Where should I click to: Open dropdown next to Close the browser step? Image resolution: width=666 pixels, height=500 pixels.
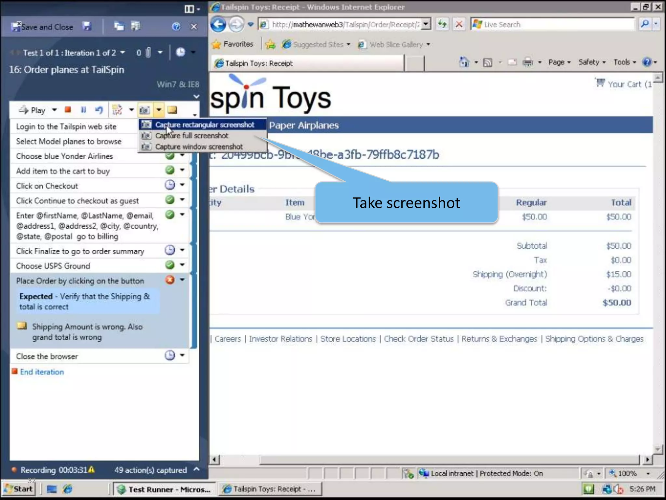(182, 355)
